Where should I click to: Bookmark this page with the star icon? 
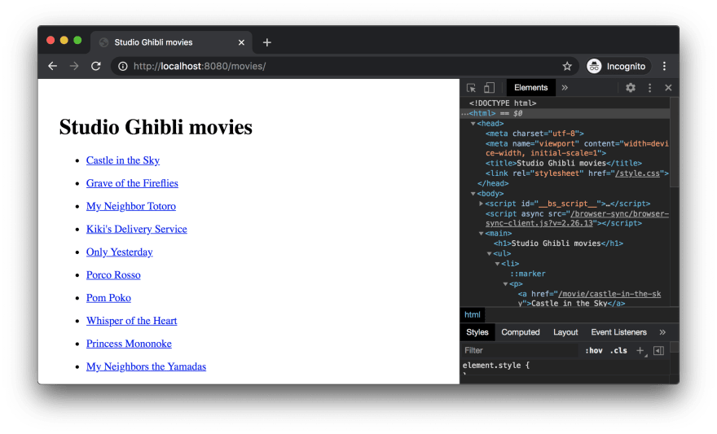pyautogui.click(x=567, y=66)
